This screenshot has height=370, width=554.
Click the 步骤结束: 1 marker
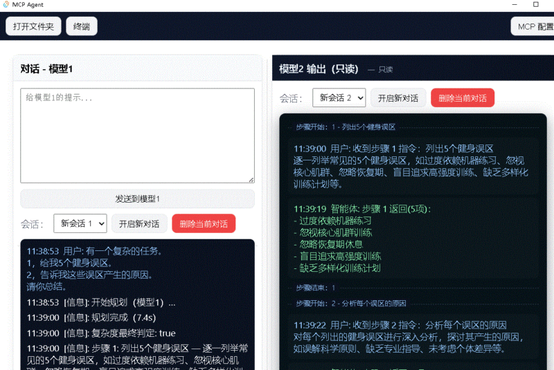click(316, 288)
